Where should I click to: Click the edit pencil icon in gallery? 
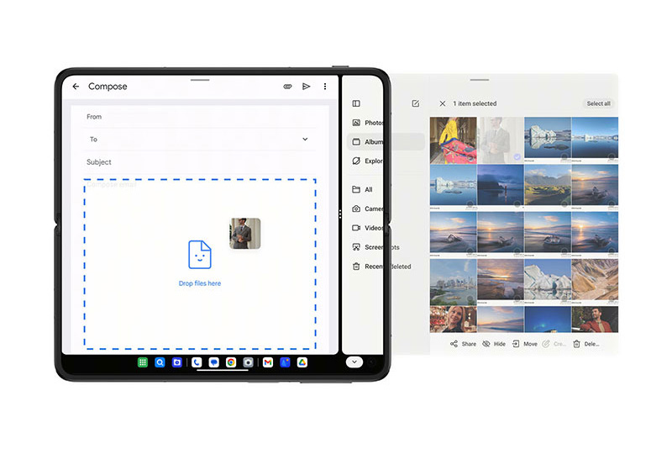pyautogui.click(x=415, y=103)
